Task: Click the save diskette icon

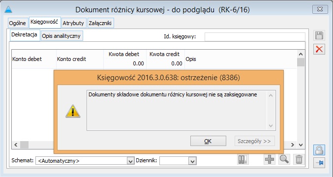Action: [x=319, y=35]
